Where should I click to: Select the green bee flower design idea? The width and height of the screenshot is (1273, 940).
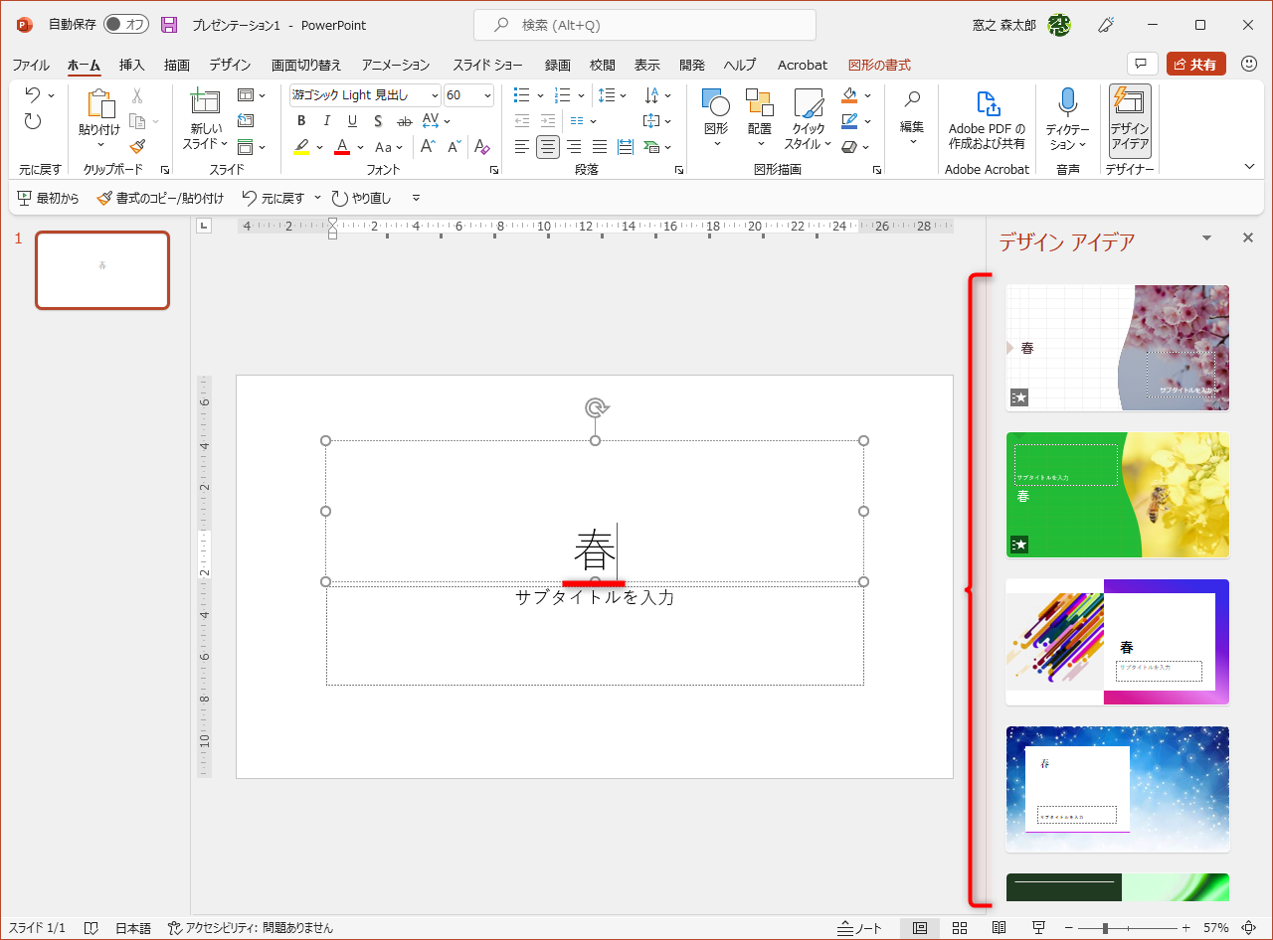coord(1118,495)
